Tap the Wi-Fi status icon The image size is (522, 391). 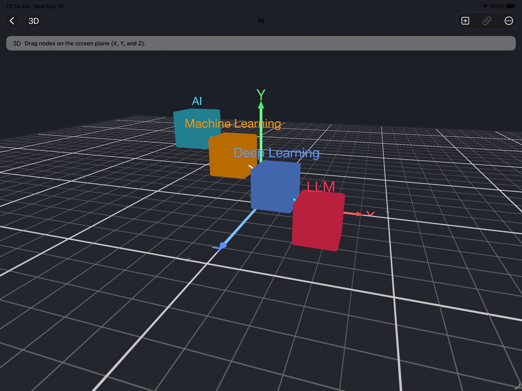click(x=485, y=6)
